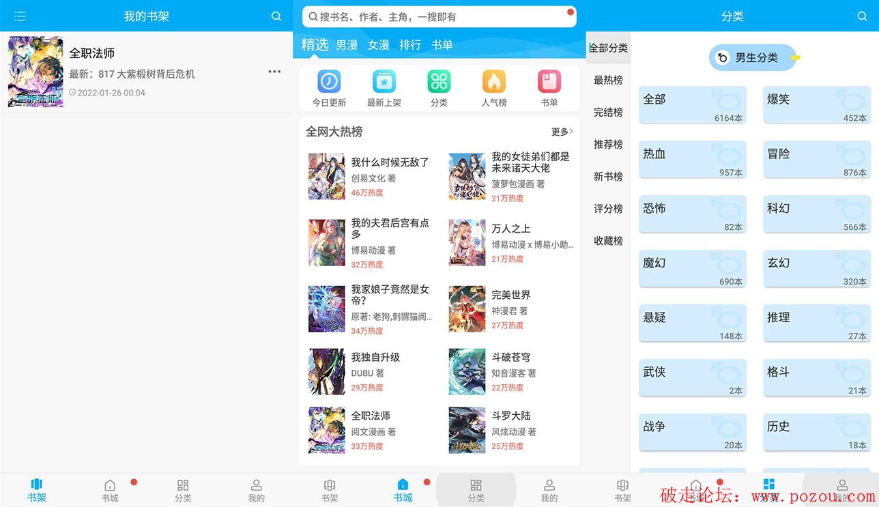This screenshot has width=879, height=507.
Task: Select 完结榜 in the sidebar
Action: 608,112
